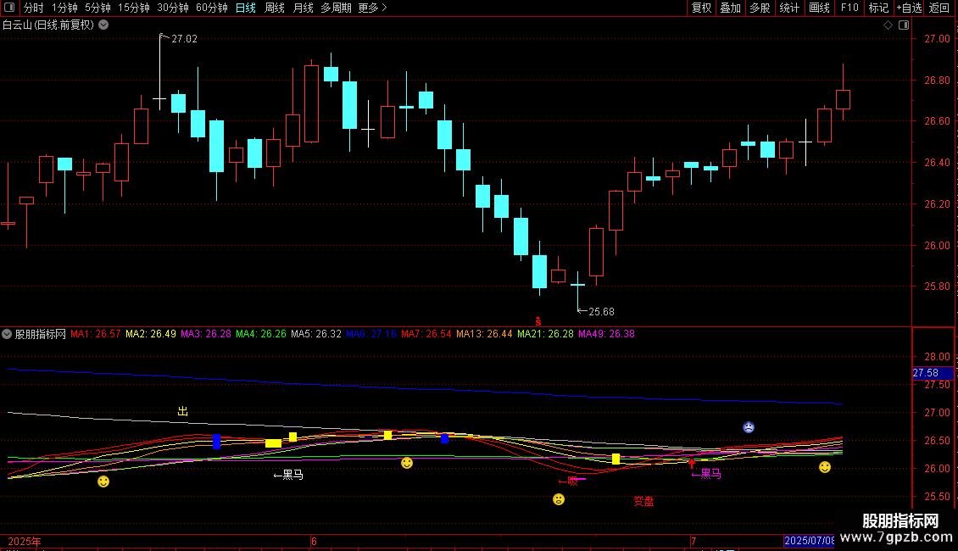
Task: Select the 60分钟 period tab
Action: pyautogui.click(x=211, y=8)
